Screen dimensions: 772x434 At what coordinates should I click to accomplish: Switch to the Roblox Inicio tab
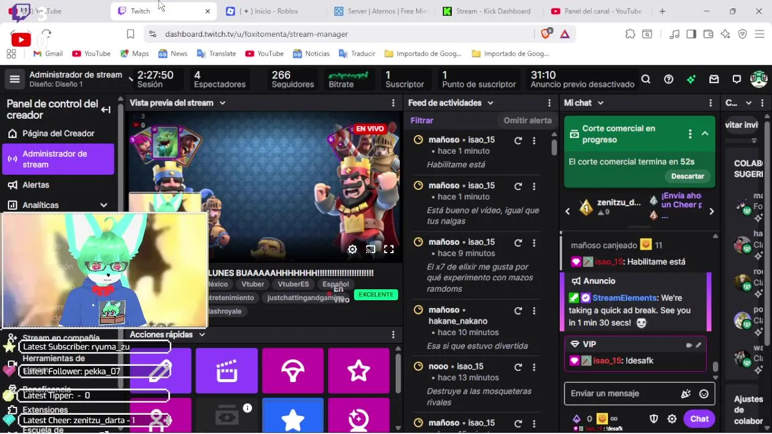click(269, 11)
